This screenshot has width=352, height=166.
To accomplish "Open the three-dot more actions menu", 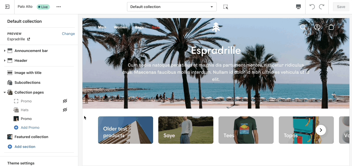I will (59, 7).
